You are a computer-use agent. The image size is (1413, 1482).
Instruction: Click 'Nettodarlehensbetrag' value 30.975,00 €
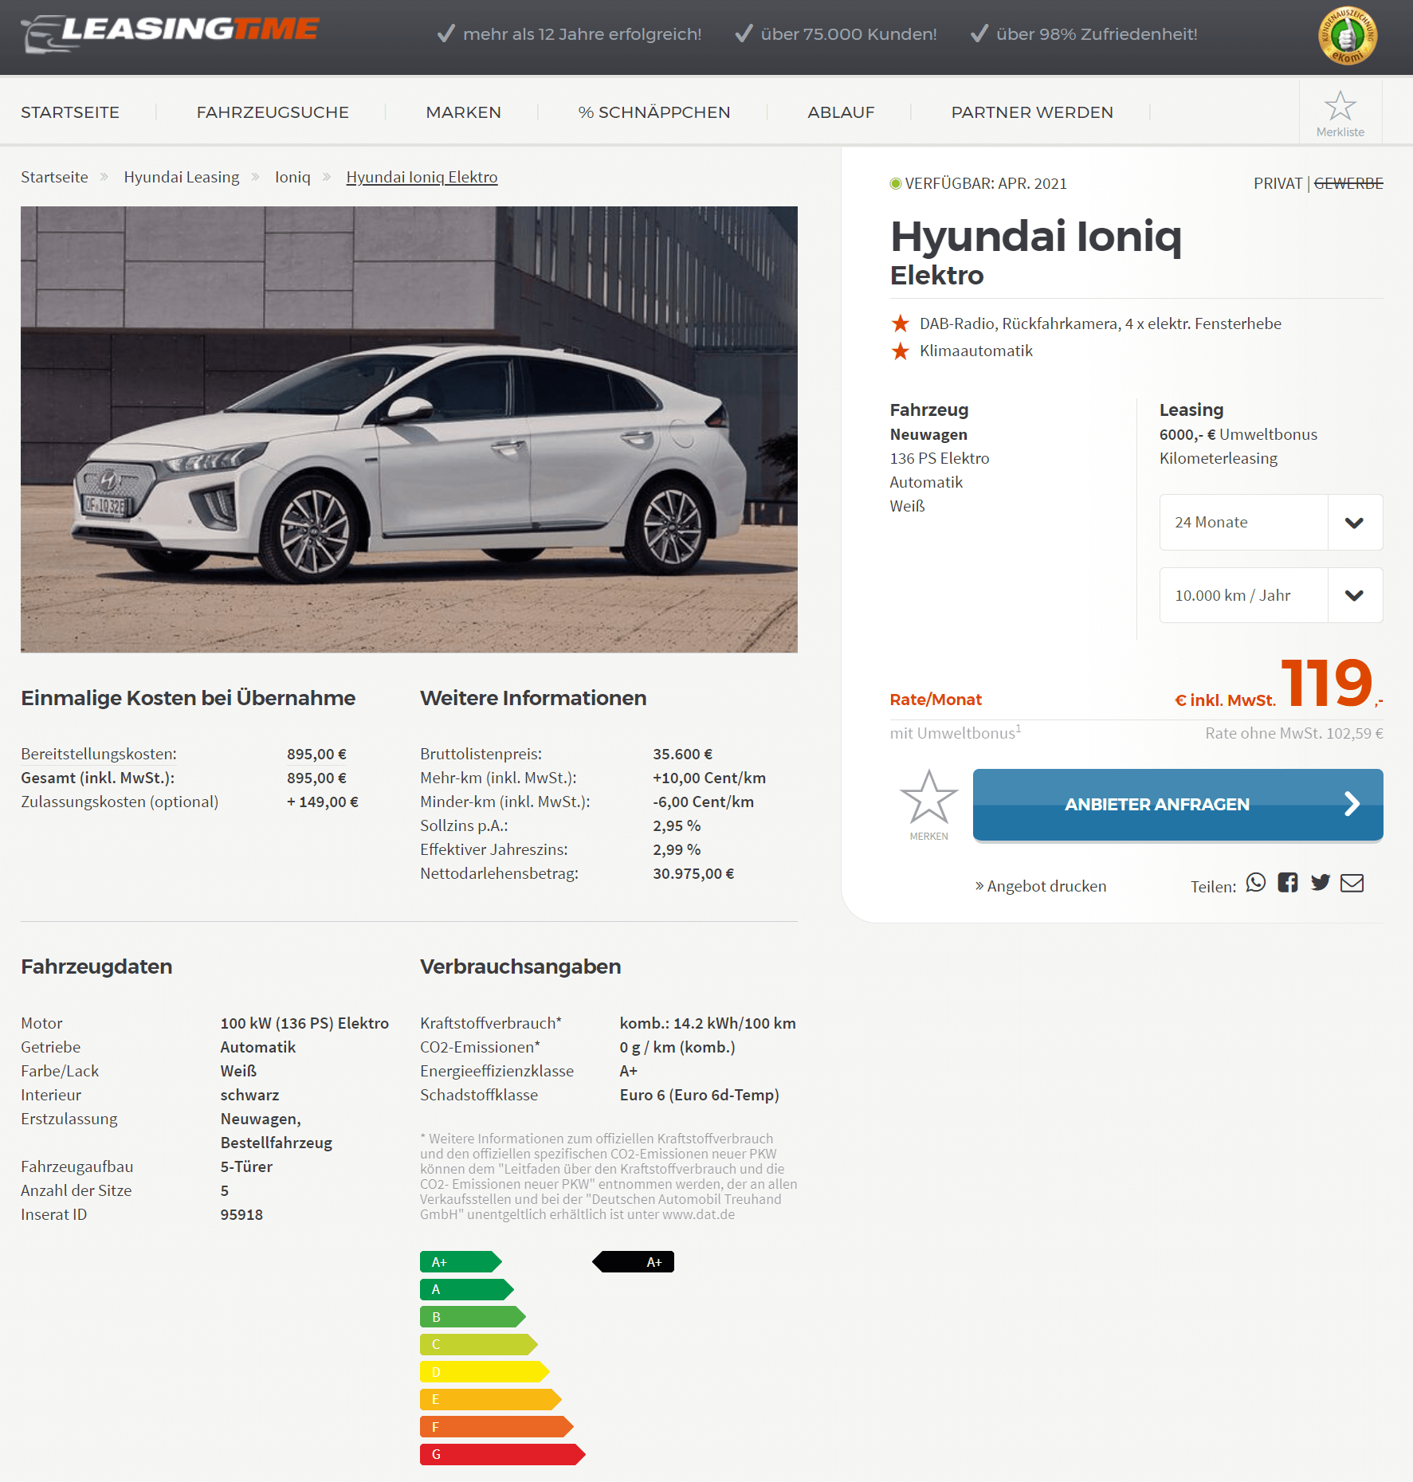pos(693,873)
